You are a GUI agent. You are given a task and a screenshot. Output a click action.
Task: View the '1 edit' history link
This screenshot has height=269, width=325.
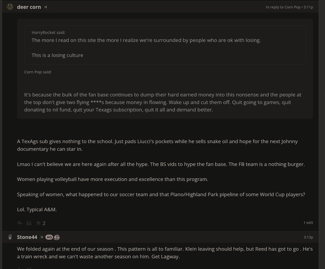pos(308,223)
